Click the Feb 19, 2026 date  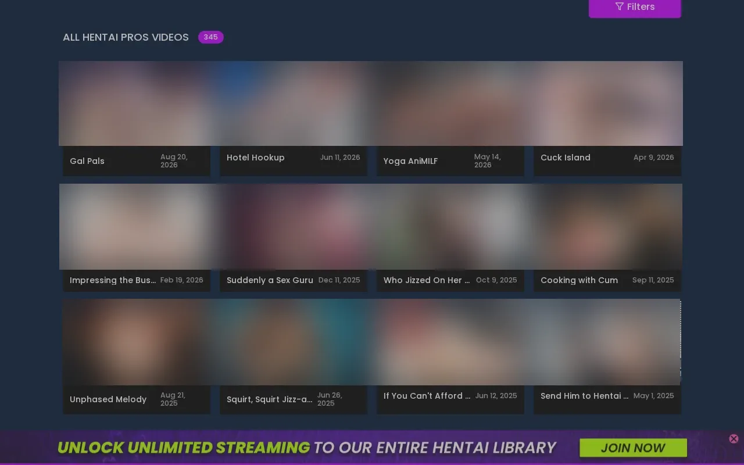[x=182, y=280]
